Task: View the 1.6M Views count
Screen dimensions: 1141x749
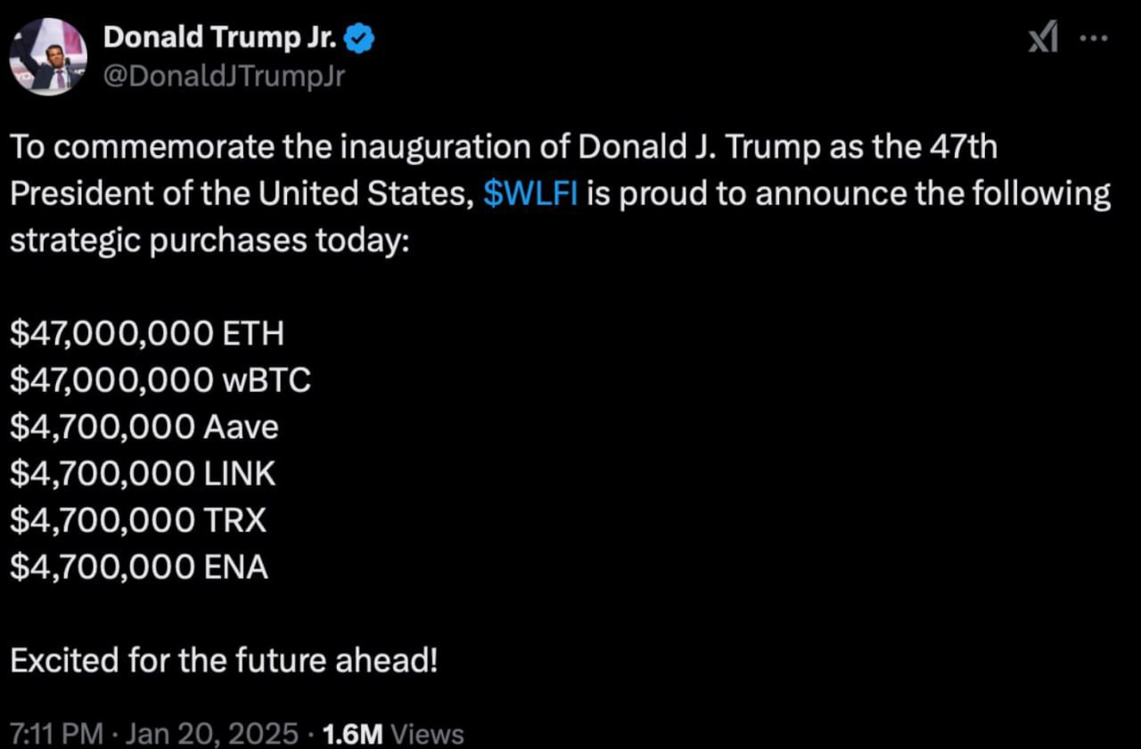Action: tap(392, 734)
